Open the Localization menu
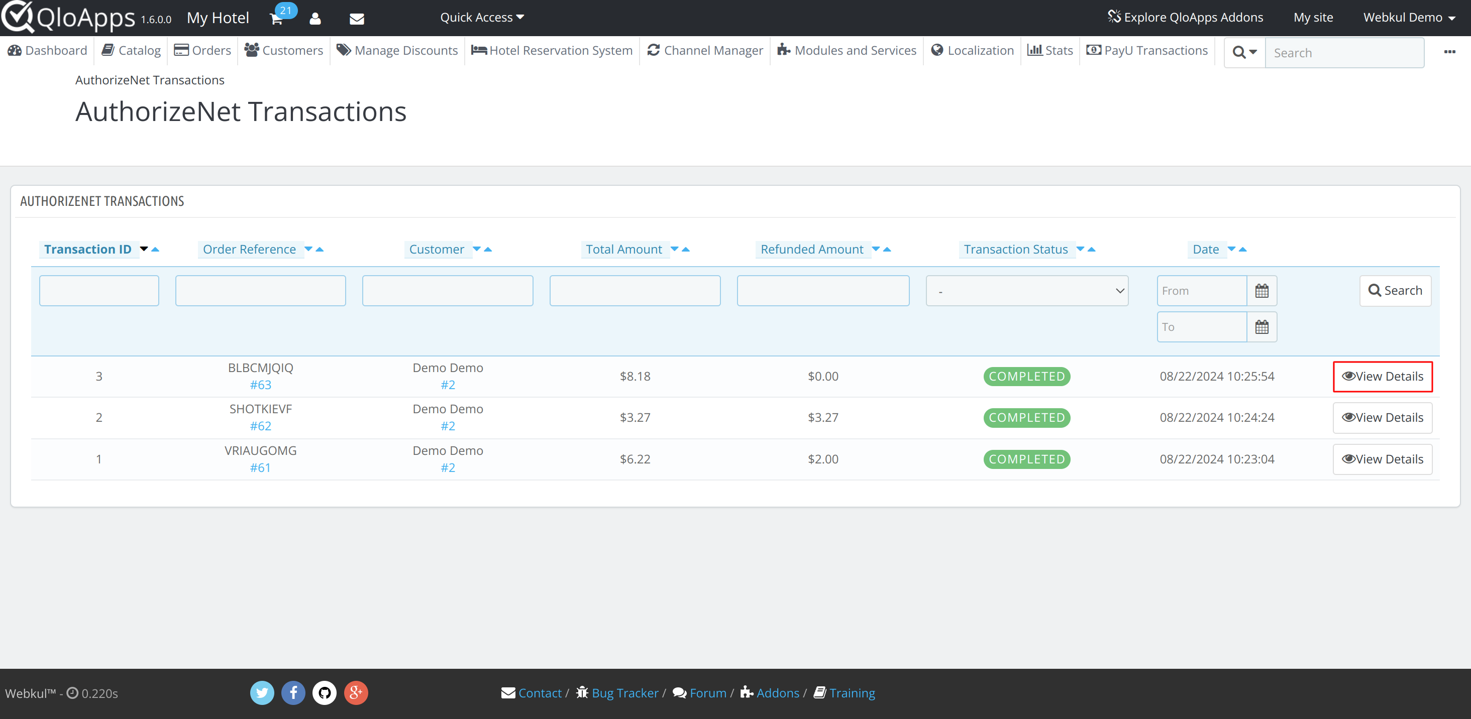The width and height of the screenshot is (1471, 719). 973,50
